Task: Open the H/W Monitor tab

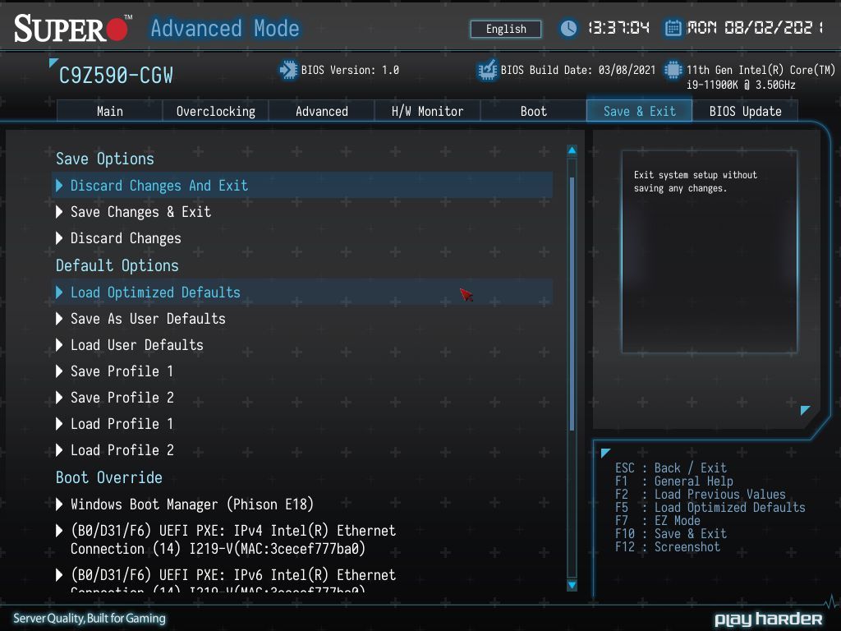Action: click(427, 111)
